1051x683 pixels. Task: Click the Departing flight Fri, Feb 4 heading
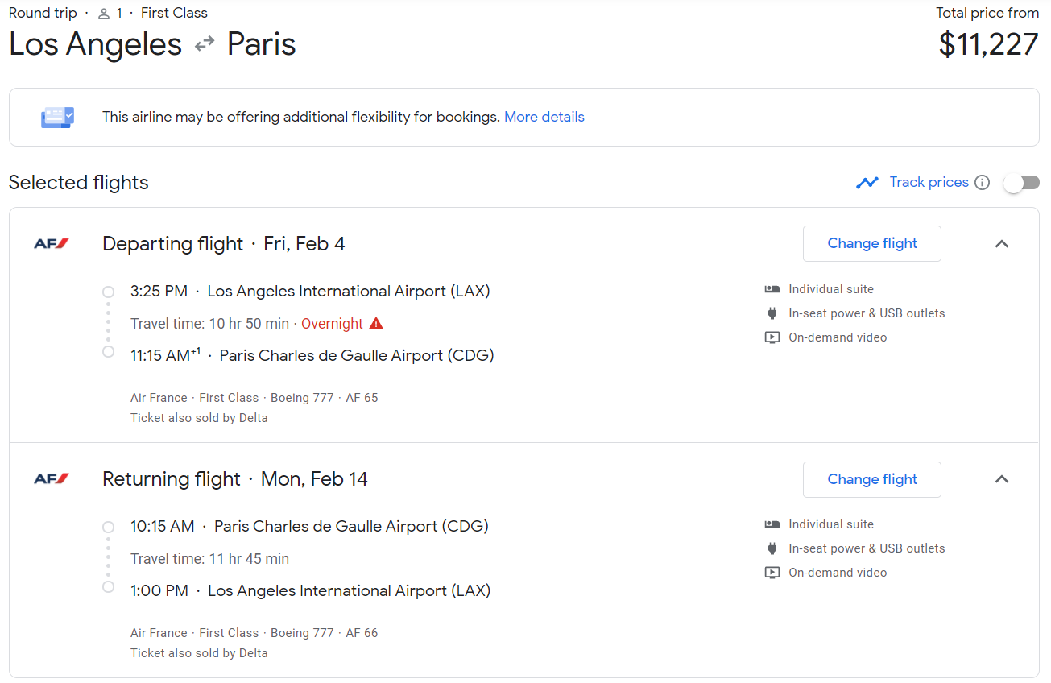[224, 244]
